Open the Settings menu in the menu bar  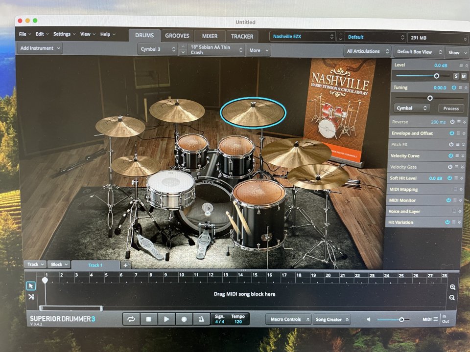(63, 34)
